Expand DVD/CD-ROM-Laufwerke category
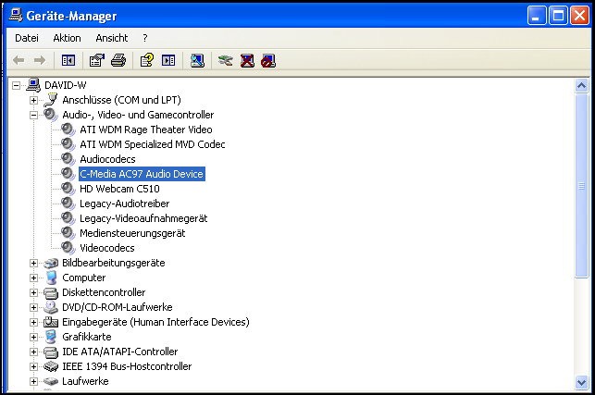 (33, 307)
